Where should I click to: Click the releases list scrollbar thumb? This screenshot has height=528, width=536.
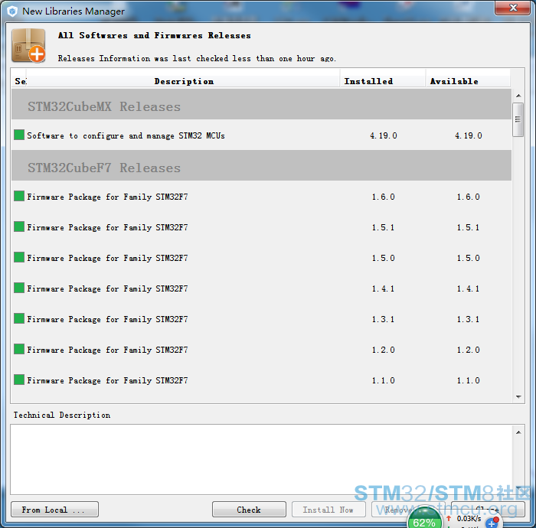click(518, 119)
